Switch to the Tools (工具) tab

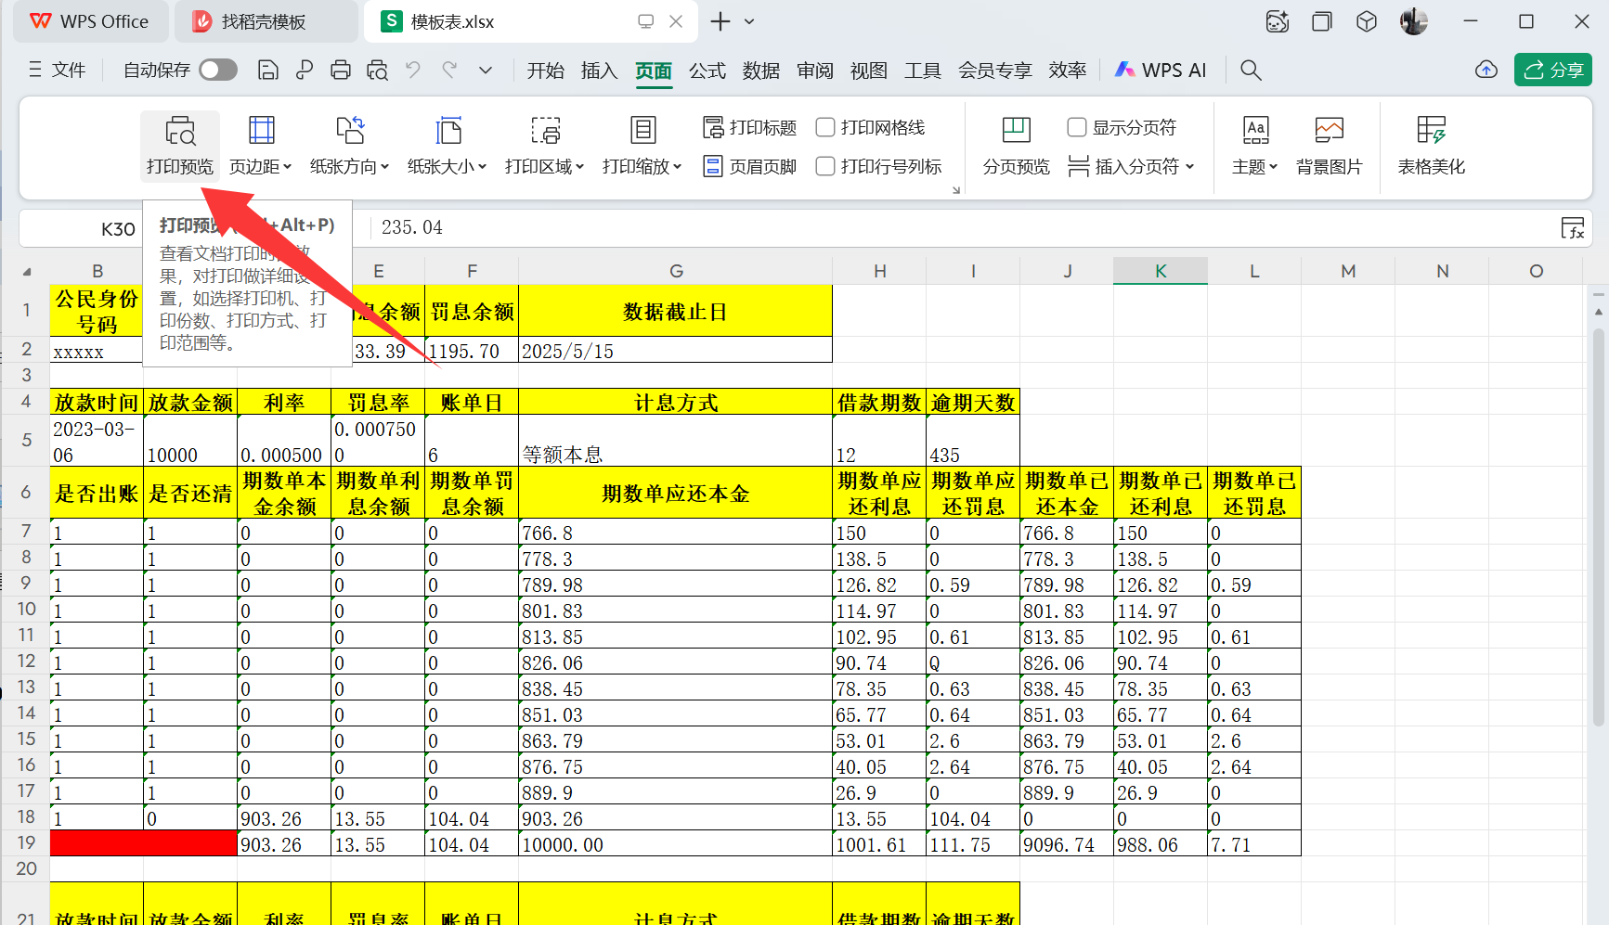pos(923,70)
